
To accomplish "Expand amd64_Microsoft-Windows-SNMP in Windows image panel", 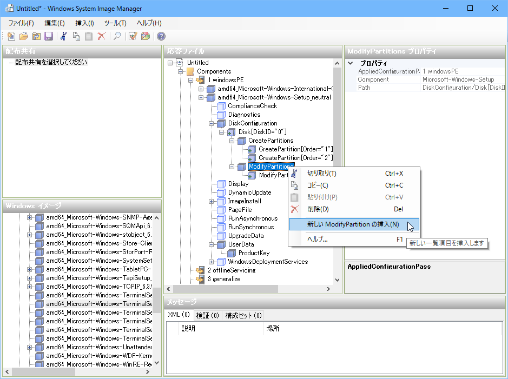I will (29, 217).
